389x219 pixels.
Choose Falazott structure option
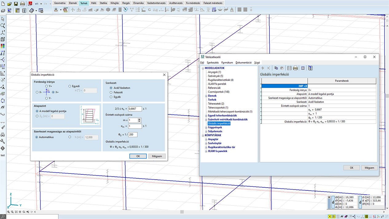coord(111,92)
